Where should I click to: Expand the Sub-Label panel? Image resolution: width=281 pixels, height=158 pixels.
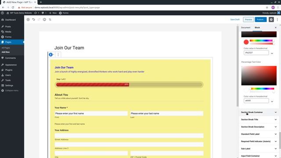pos(259,149)
